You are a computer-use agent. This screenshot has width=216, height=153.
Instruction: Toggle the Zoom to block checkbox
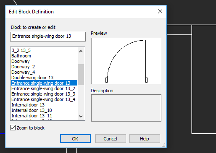(x=13, y=128)
